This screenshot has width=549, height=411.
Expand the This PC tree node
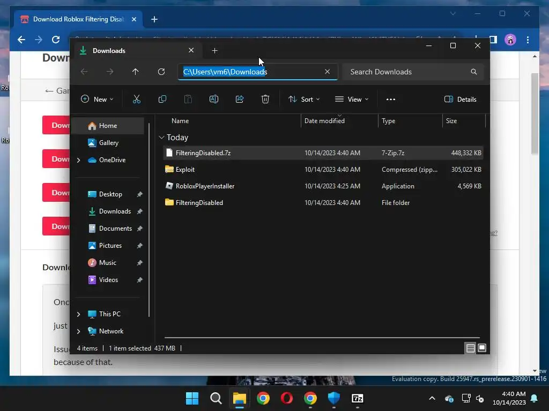click(x=78, y=314)
